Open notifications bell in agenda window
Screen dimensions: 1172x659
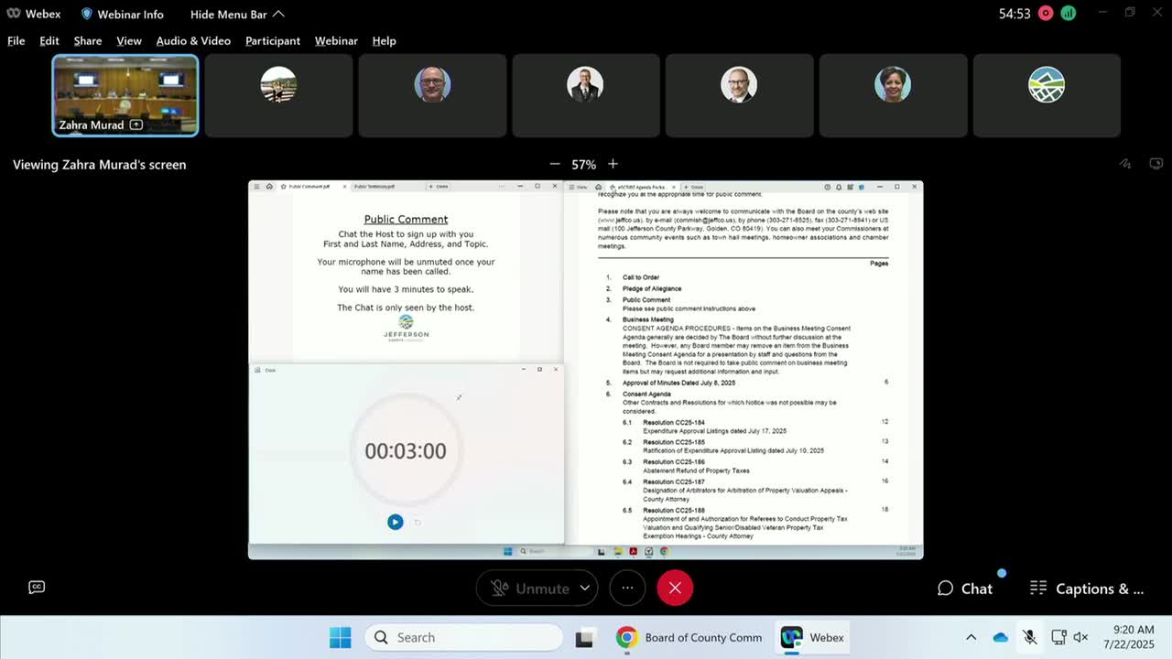[839, 187]
